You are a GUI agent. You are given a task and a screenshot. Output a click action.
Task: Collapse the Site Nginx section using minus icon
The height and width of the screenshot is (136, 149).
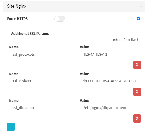[141, 7]
